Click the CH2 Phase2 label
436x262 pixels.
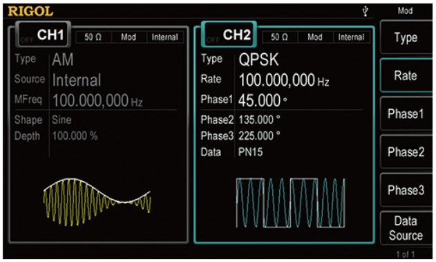(217, 120)
